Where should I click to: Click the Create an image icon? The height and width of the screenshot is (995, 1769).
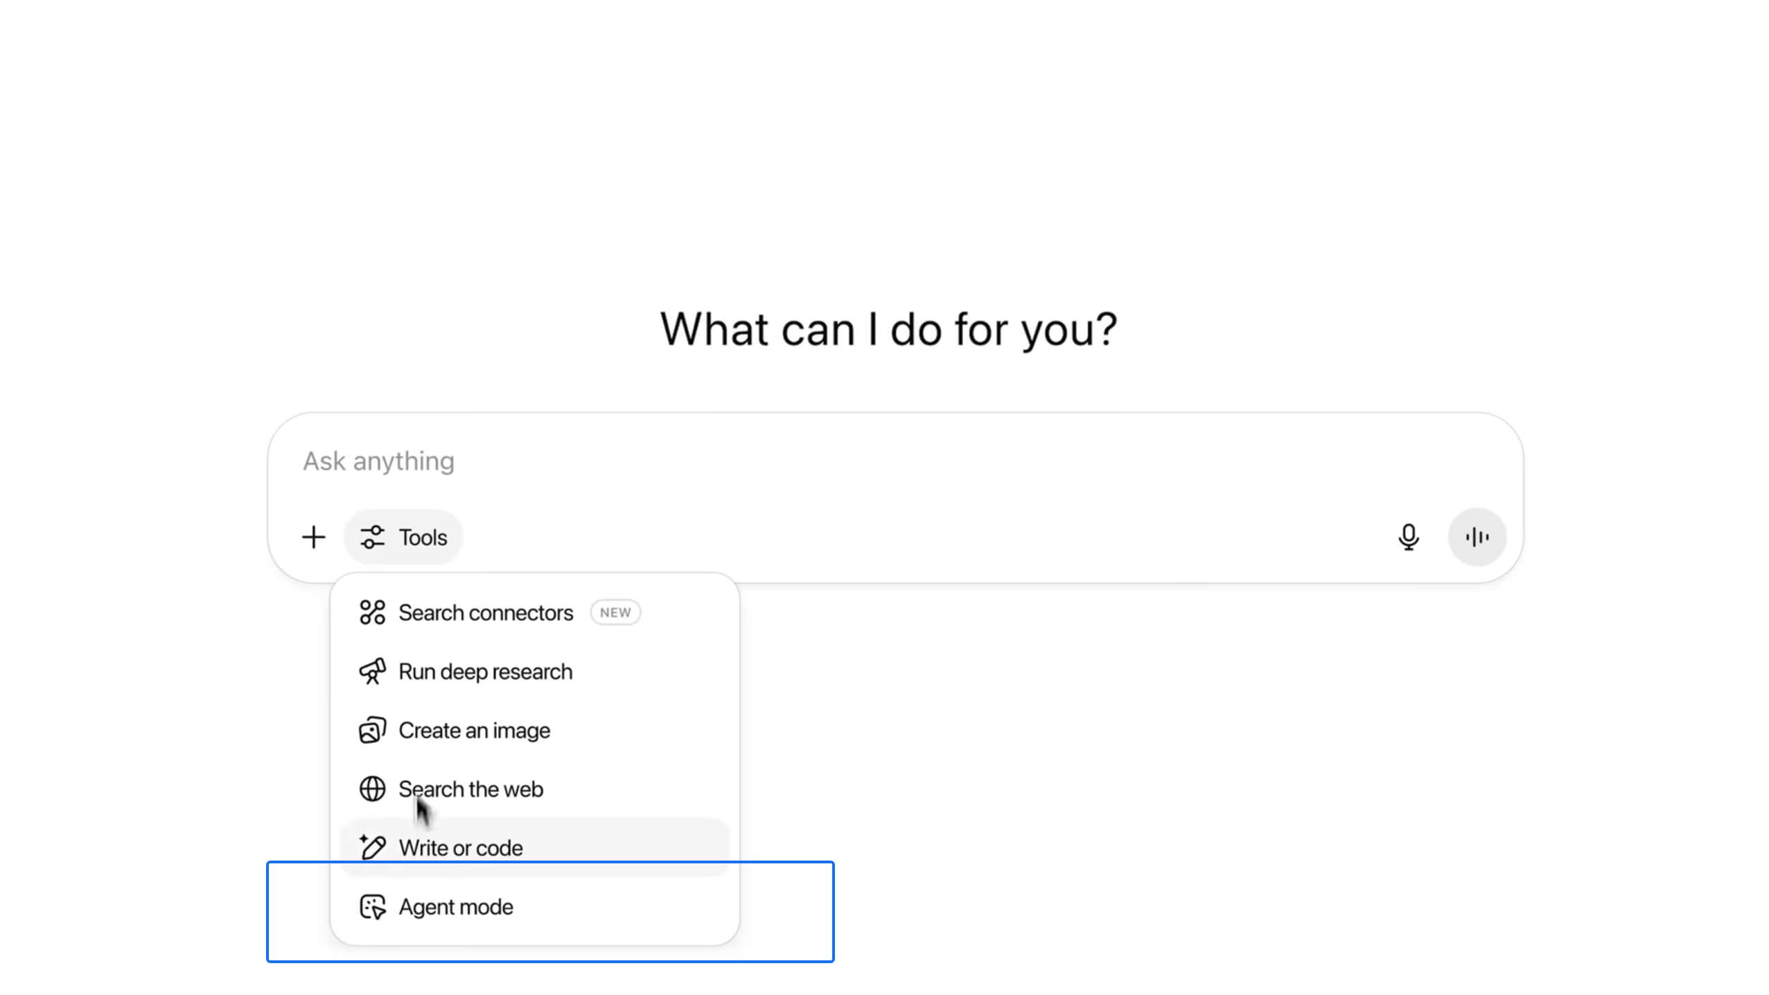(x=372, y=730)
